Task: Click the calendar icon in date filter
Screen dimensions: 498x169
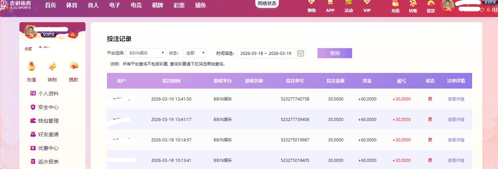Action: point(300,53)
